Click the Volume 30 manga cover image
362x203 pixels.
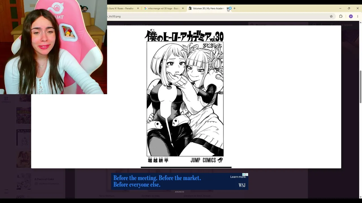tap(185, 96)
